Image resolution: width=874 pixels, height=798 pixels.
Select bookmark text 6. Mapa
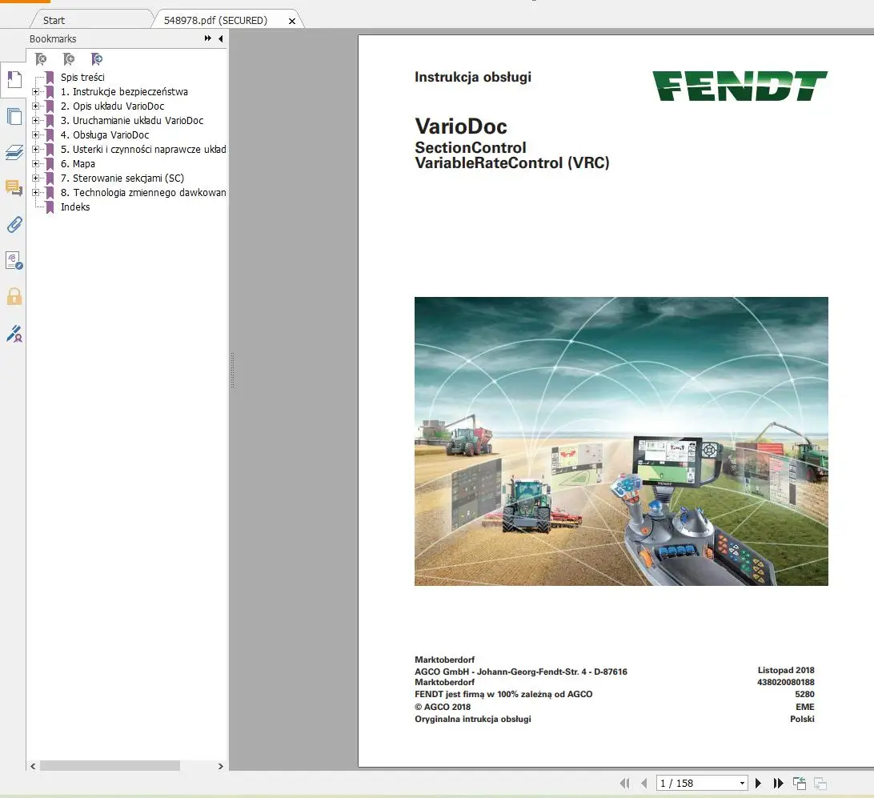pyautogui.click(x=78, y=164)
